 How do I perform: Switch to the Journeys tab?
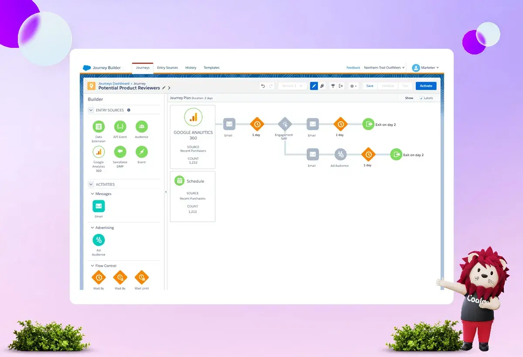click(x=143, y=67)
